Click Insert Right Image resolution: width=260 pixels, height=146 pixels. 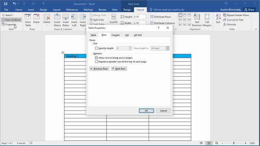point(82,20)
